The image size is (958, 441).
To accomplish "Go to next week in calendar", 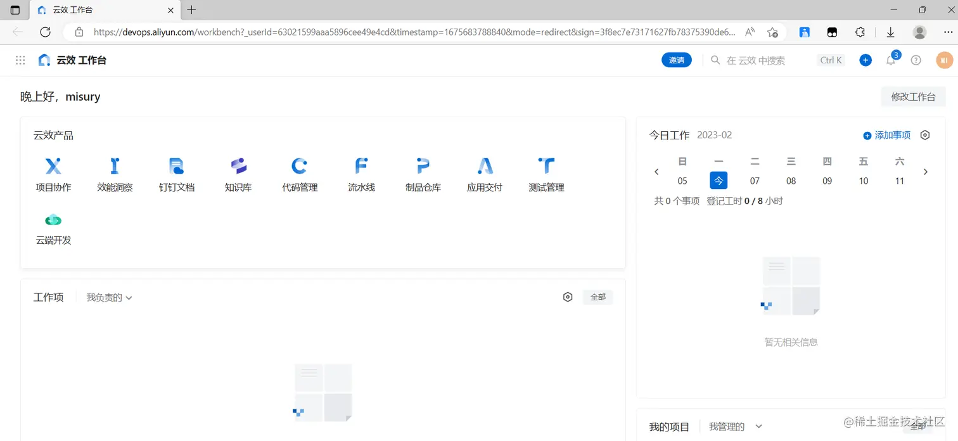I will 926,172.
